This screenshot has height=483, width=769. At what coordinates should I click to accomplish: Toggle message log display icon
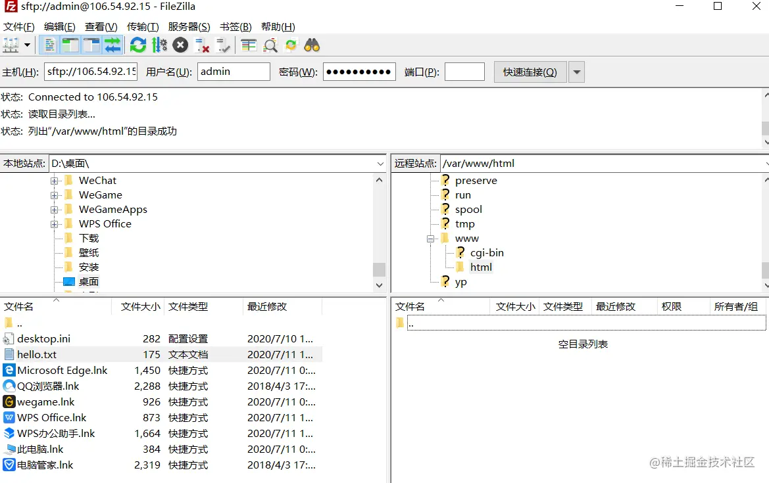coord(49,45)
